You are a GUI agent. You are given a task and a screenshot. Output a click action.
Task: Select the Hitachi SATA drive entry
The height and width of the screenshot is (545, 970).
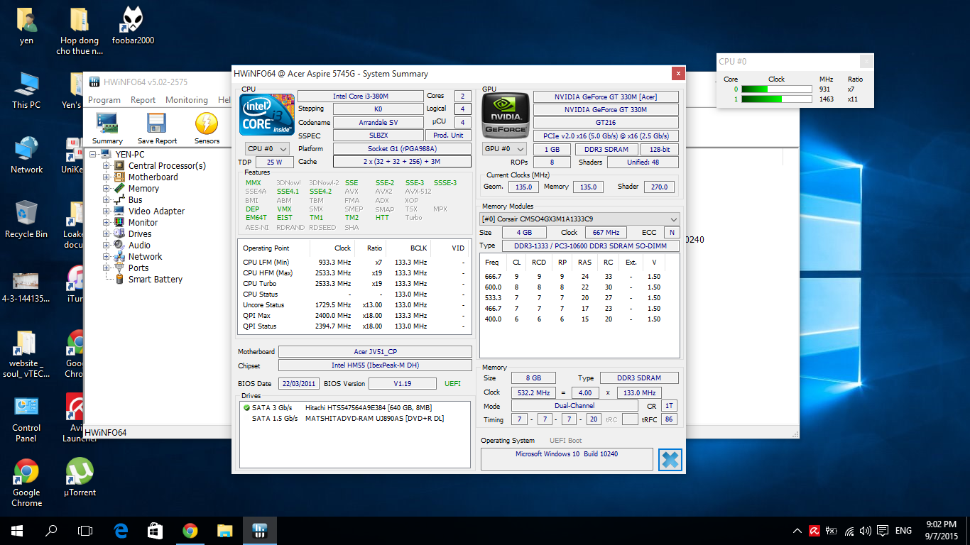366,408
